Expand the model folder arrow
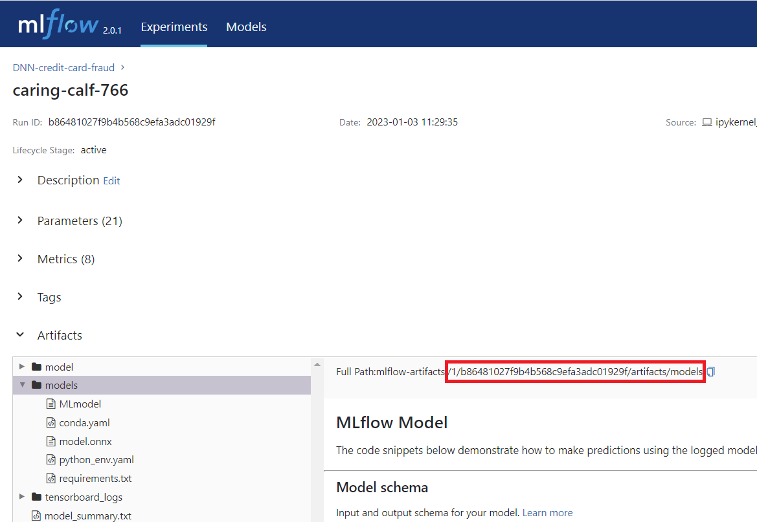 click(x=22, y=367)
